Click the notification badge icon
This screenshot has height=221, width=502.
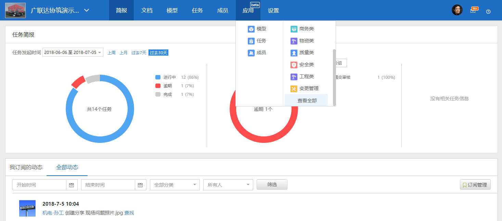click(x=473, y=10)
